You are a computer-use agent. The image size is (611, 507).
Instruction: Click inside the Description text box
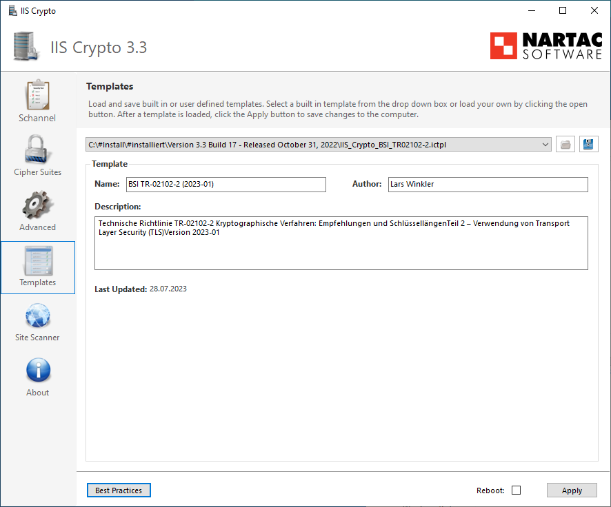341,243
